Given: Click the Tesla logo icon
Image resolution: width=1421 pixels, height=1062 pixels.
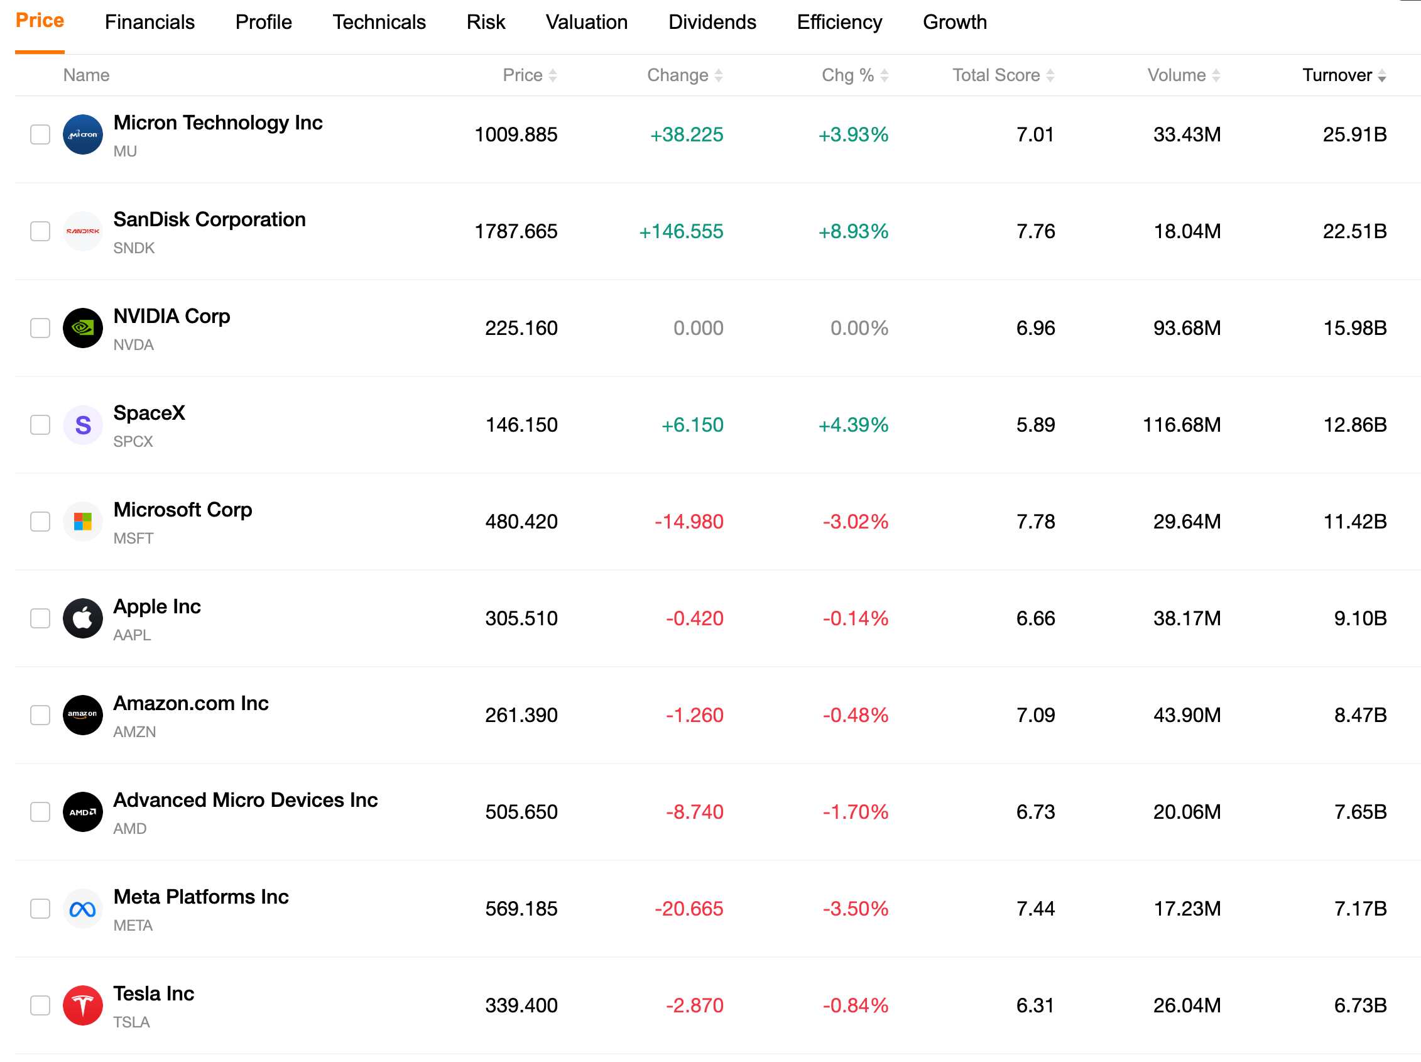Looking at the screenshot, I should pos(83,1005).
